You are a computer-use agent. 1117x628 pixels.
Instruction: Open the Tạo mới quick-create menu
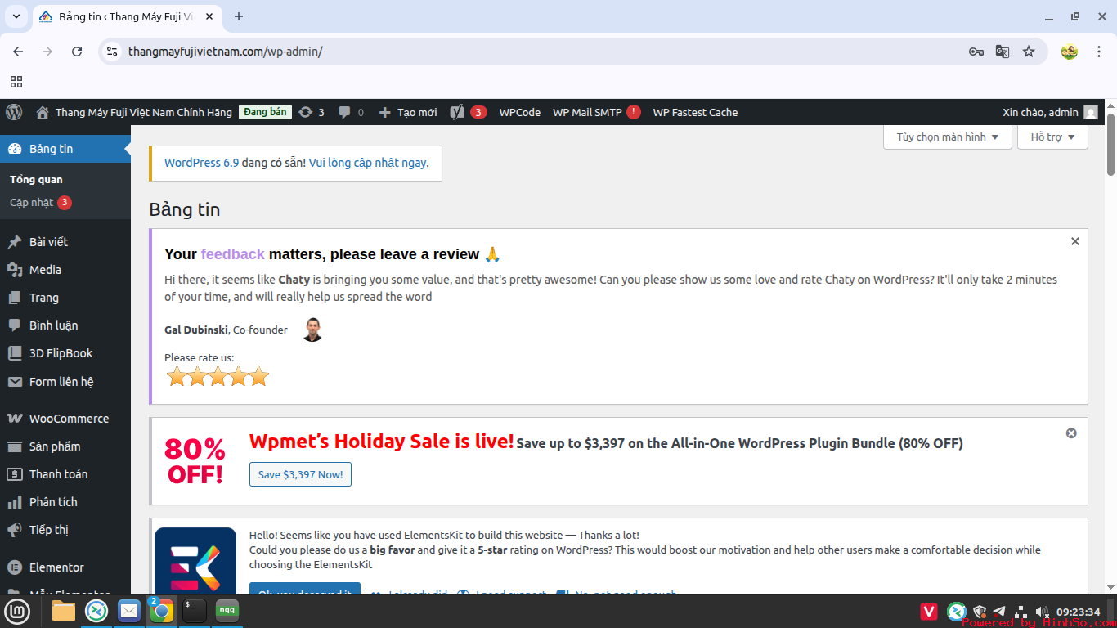pos(407,112)
